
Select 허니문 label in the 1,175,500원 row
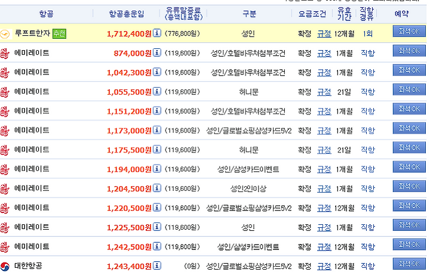click(x=248, y=150)
